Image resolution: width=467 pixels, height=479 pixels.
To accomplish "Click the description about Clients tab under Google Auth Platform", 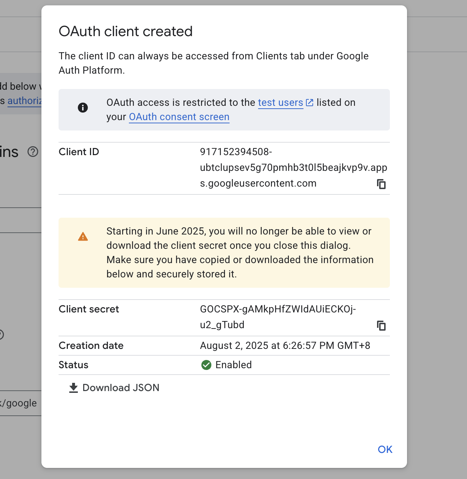I will coord(214,63).
